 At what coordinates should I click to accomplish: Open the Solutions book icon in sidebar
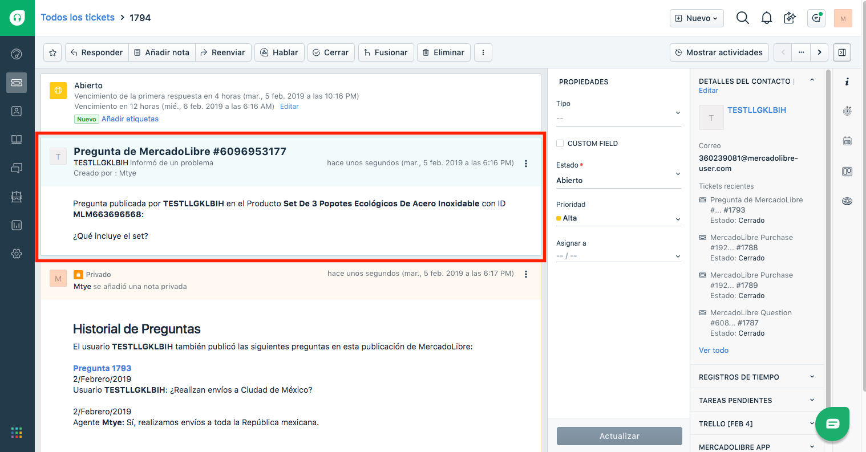(x=17, y=140)
